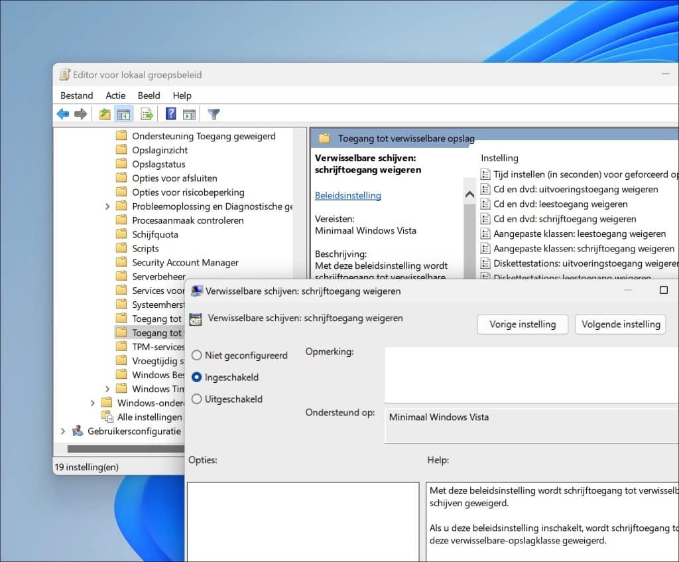Viewport: 679px width, 562px height.
Task: Click the Back arrow in toolbar
Action: point(63,114)
